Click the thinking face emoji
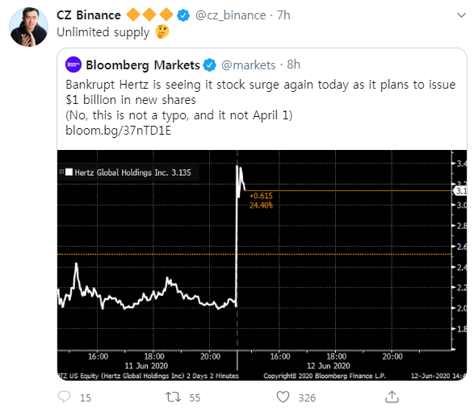The image size is (474, 412). (x=162, y=31)
